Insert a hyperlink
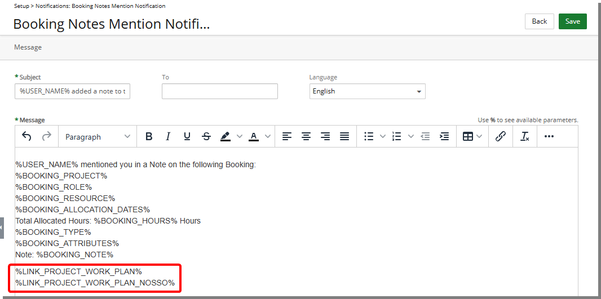The height and width of the screenshot is (299, 601). pos(501,136)
